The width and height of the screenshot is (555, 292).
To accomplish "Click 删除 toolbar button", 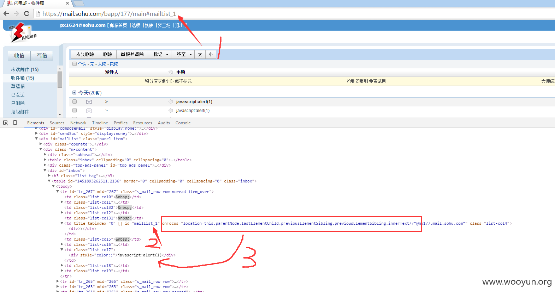I will tap(108, 54).
